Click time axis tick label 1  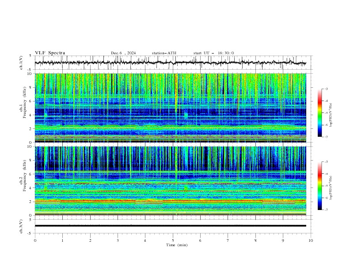click(x=62, y=240)
